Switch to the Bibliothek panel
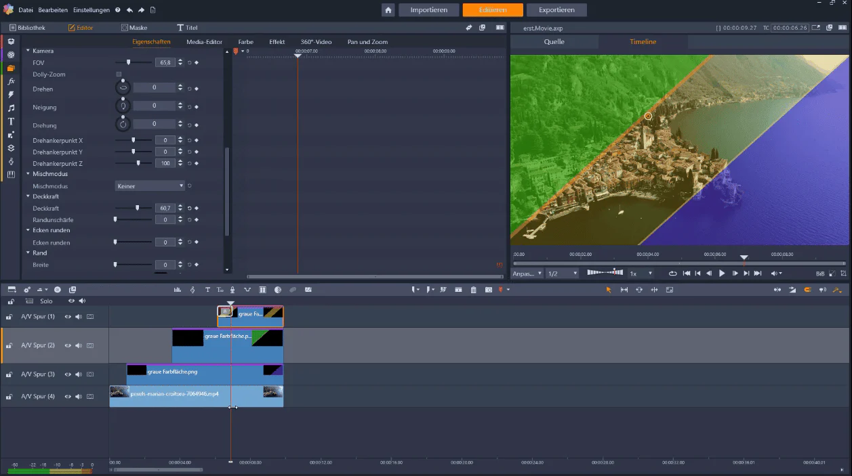The image size is (852, 476). (x=26, y=28)
